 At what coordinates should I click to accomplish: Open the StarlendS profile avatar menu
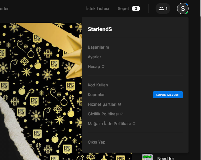tap(183, 9)
